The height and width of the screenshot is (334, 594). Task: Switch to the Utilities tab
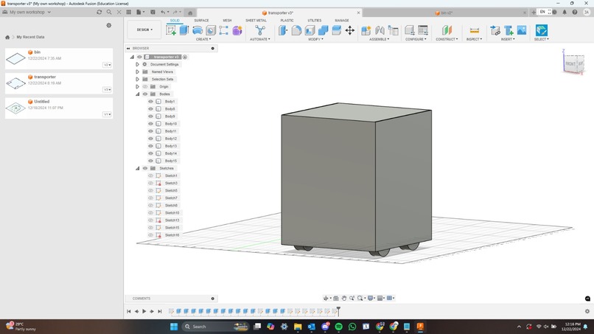314,21
